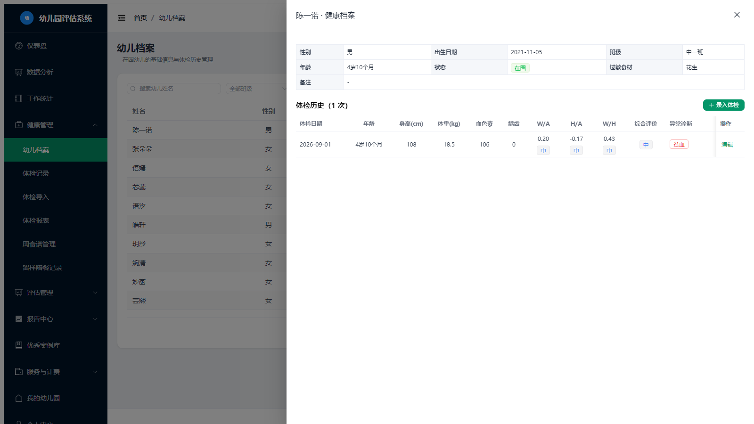Image resolution: width=754 pixels, height=424 pixels.
Task: Open the 全部班级 class dropdown
Action: pyautogui.click(x=256, y=89)
